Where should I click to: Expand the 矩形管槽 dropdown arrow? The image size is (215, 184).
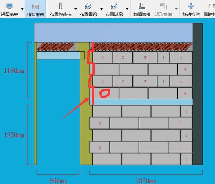tap(176, 9)
